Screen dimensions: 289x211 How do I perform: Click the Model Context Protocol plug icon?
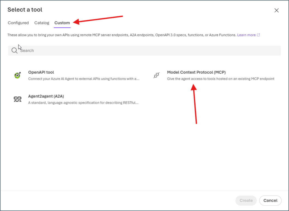click(x=156, y=76)
